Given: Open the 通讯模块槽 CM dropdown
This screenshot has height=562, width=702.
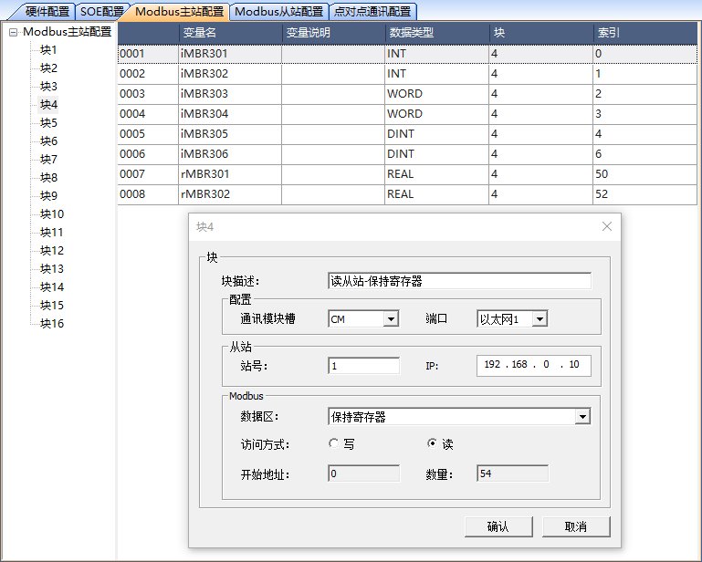Looking at the screenshot, I should [x=391, y=319].
